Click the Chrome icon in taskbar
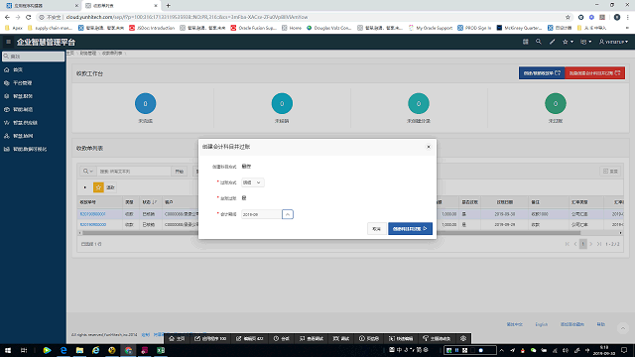Screen dimensions: 635x357 (128, 350)
